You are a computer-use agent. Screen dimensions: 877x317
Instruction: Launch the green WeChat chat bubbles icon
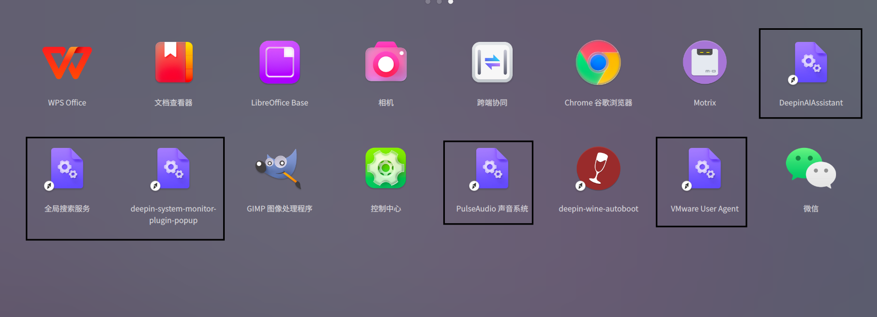(811, 168)
